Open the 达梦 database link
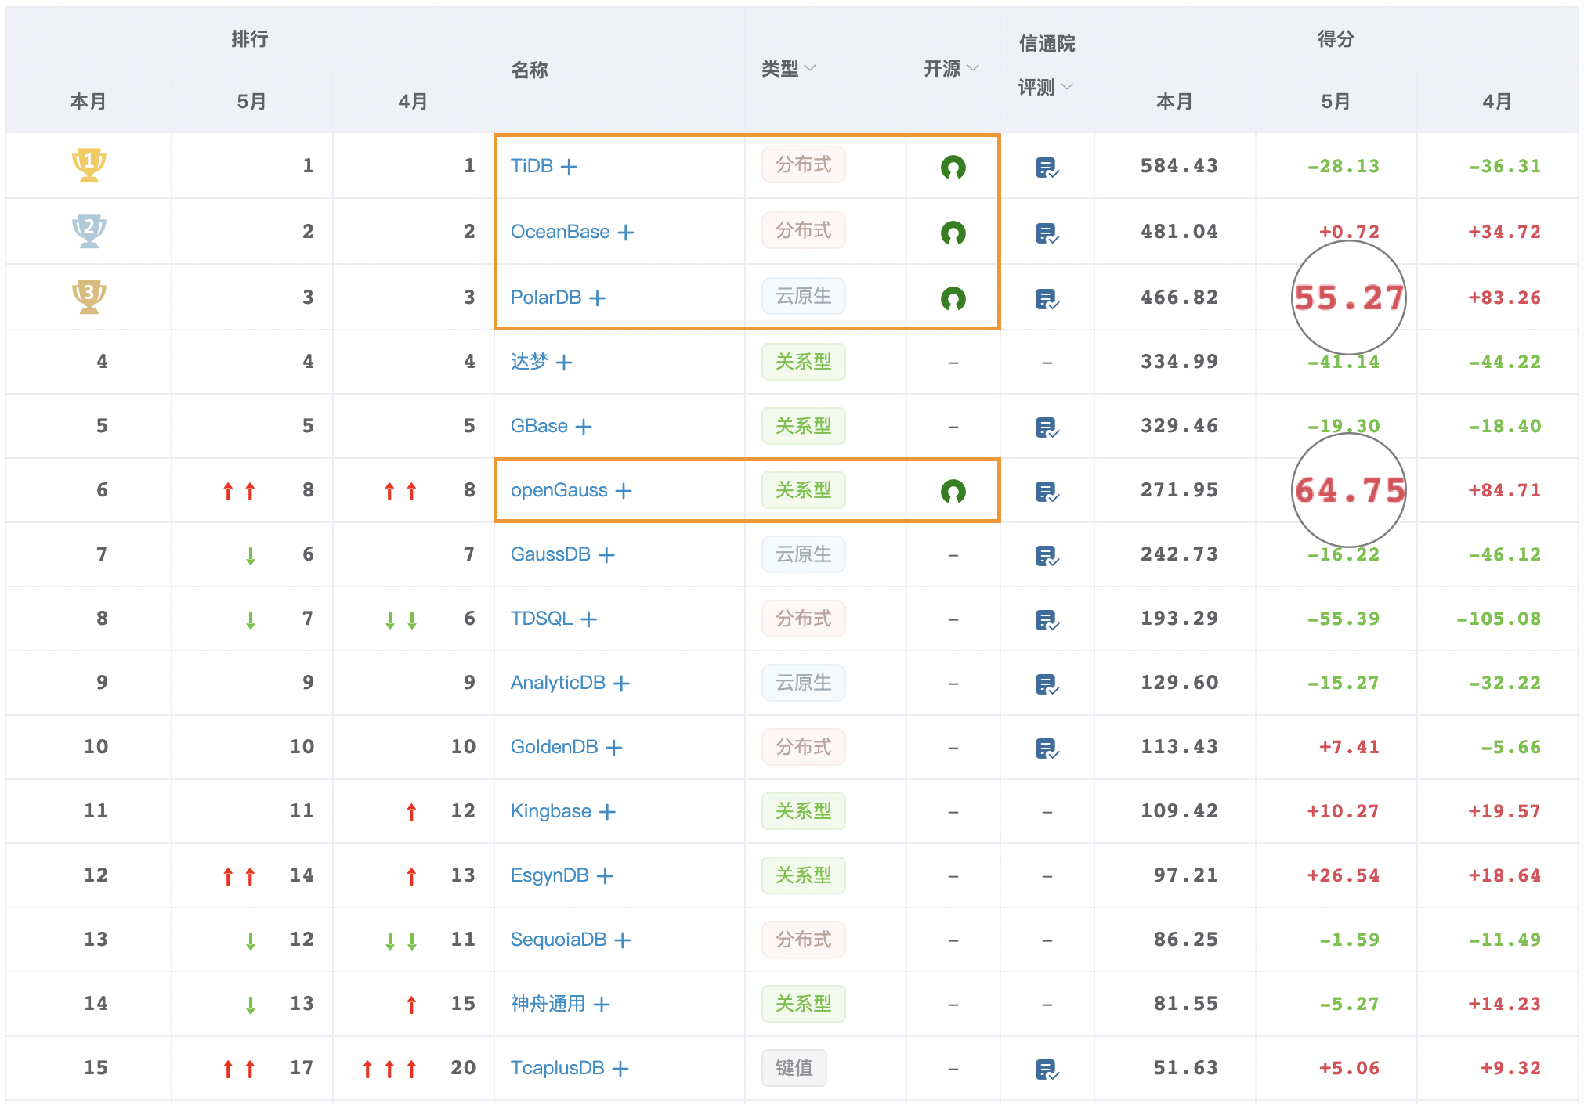The image size is (1584, 1104). (530, 362)
